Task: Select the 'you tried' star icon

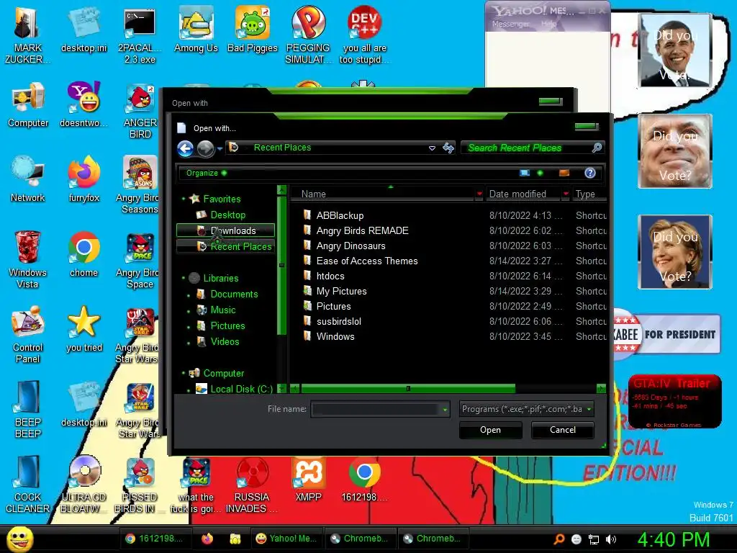Action: pos(83,329)
